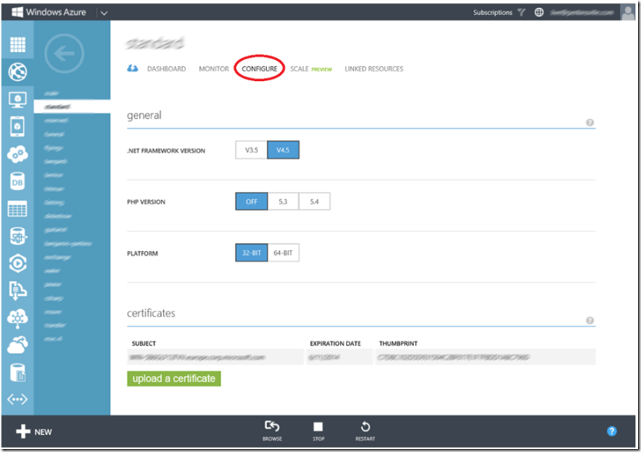Open the CONFIGURE tab
Image resolution: width=641 pixels, height=452 pixels.
(260, 68)
